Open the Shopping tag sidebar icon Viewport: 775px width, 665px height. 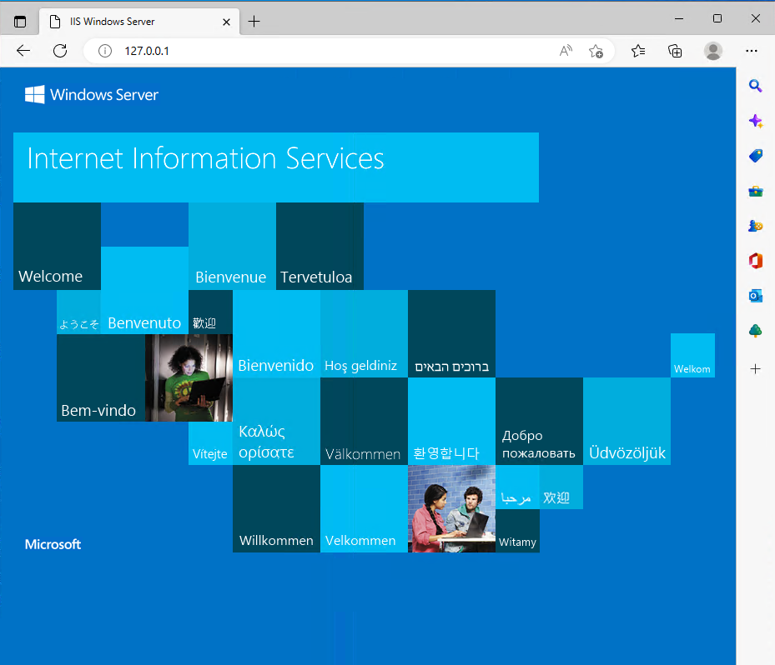pos(756,156)
